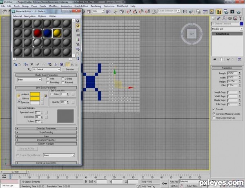Open the Material Editor toolbar icon

pos(219,11)
